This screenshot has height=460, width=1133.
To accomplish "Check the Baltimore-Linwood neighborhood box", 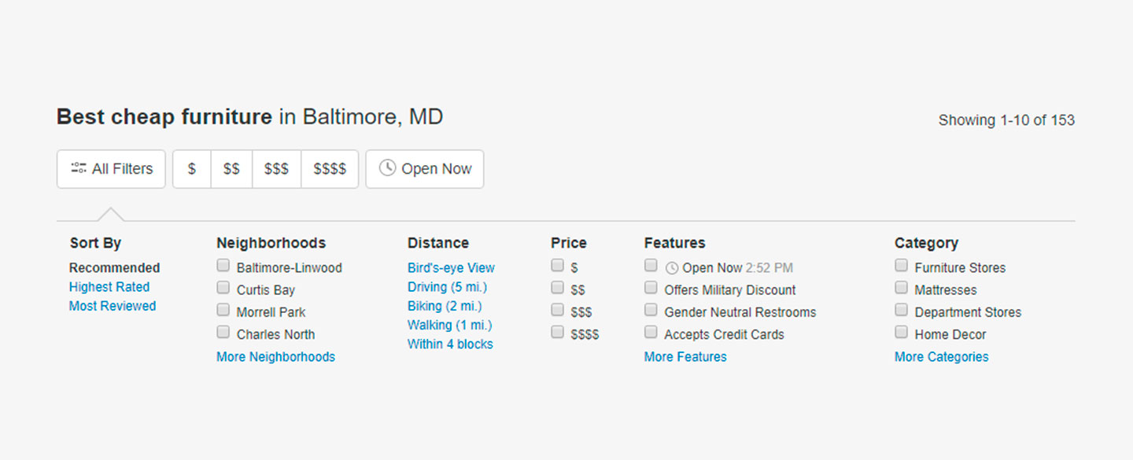I will (x=223, y=266).
